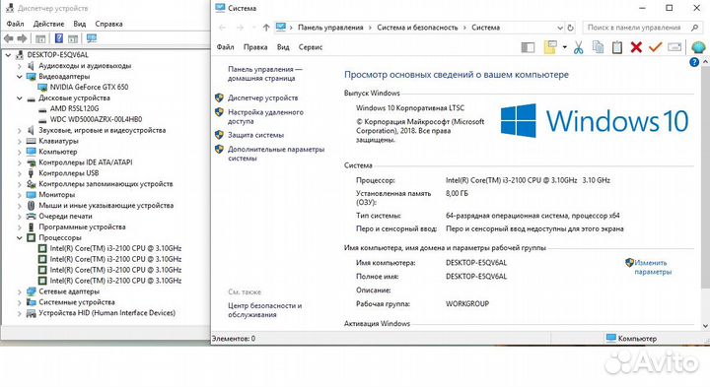Click Up arrow in System address bar
Viewport: 710px width, 387px height.
pos(266,28)
